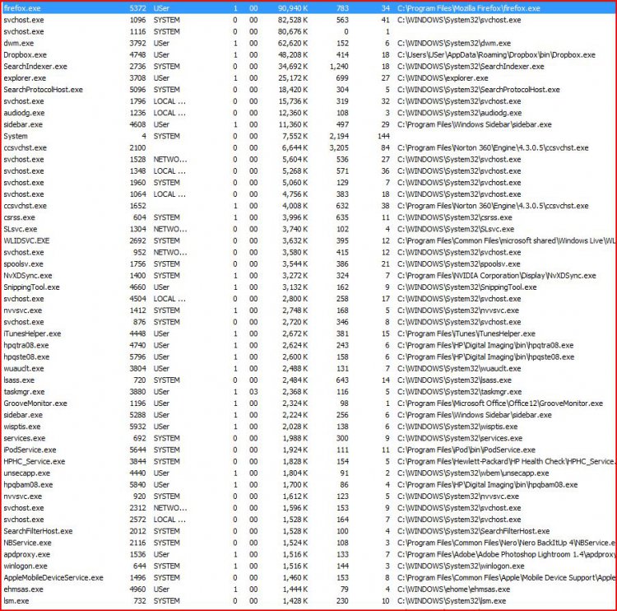Image resolution: width=617 pixels, height=611 pixels.
Task: Select the NBService.exe process name
Action: (x=27, y=543)
